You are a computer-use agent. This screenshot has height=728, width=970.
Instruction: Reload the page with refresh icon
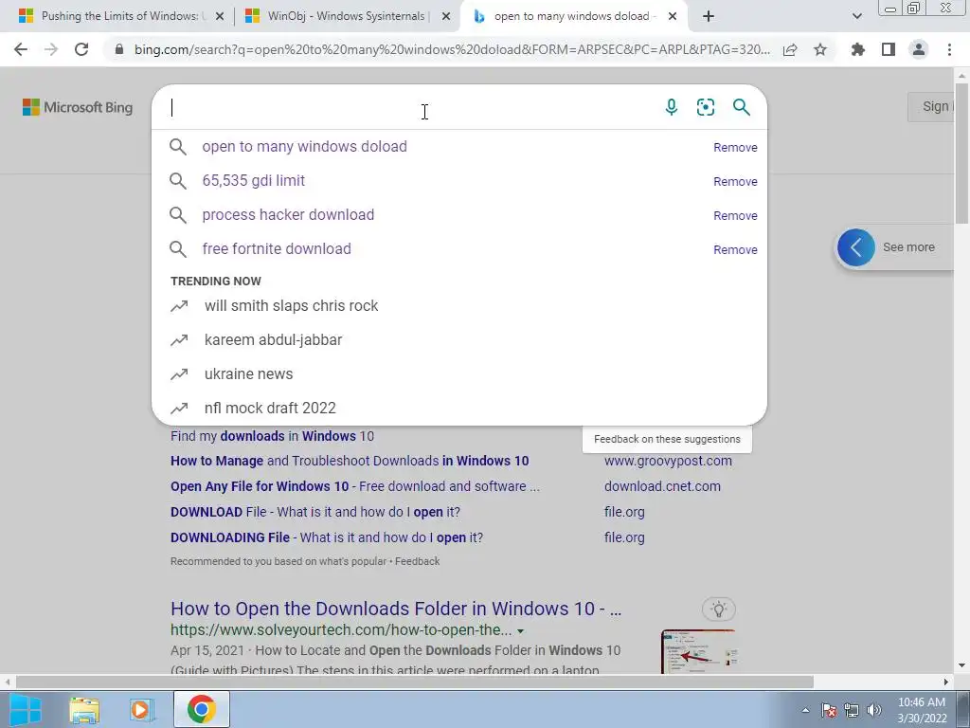tap(81, 49)
